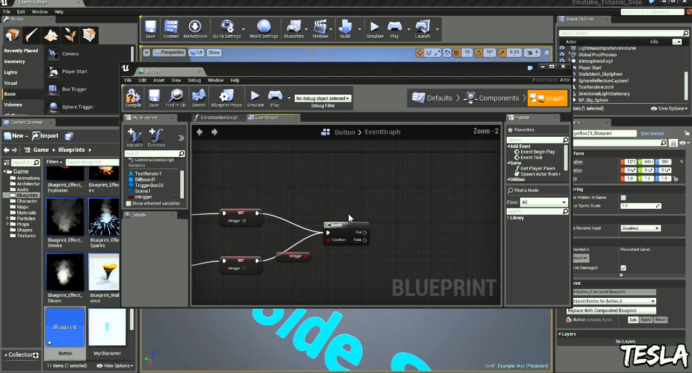
Task: Click the Reset blueprint button
Action: [660, 320]
